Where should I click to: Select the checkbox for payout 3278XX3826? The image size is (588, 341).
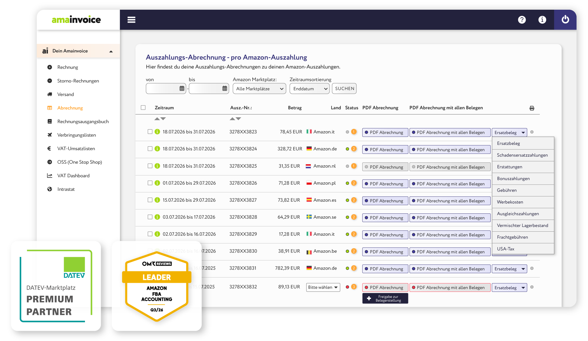(x=150, y=183)
